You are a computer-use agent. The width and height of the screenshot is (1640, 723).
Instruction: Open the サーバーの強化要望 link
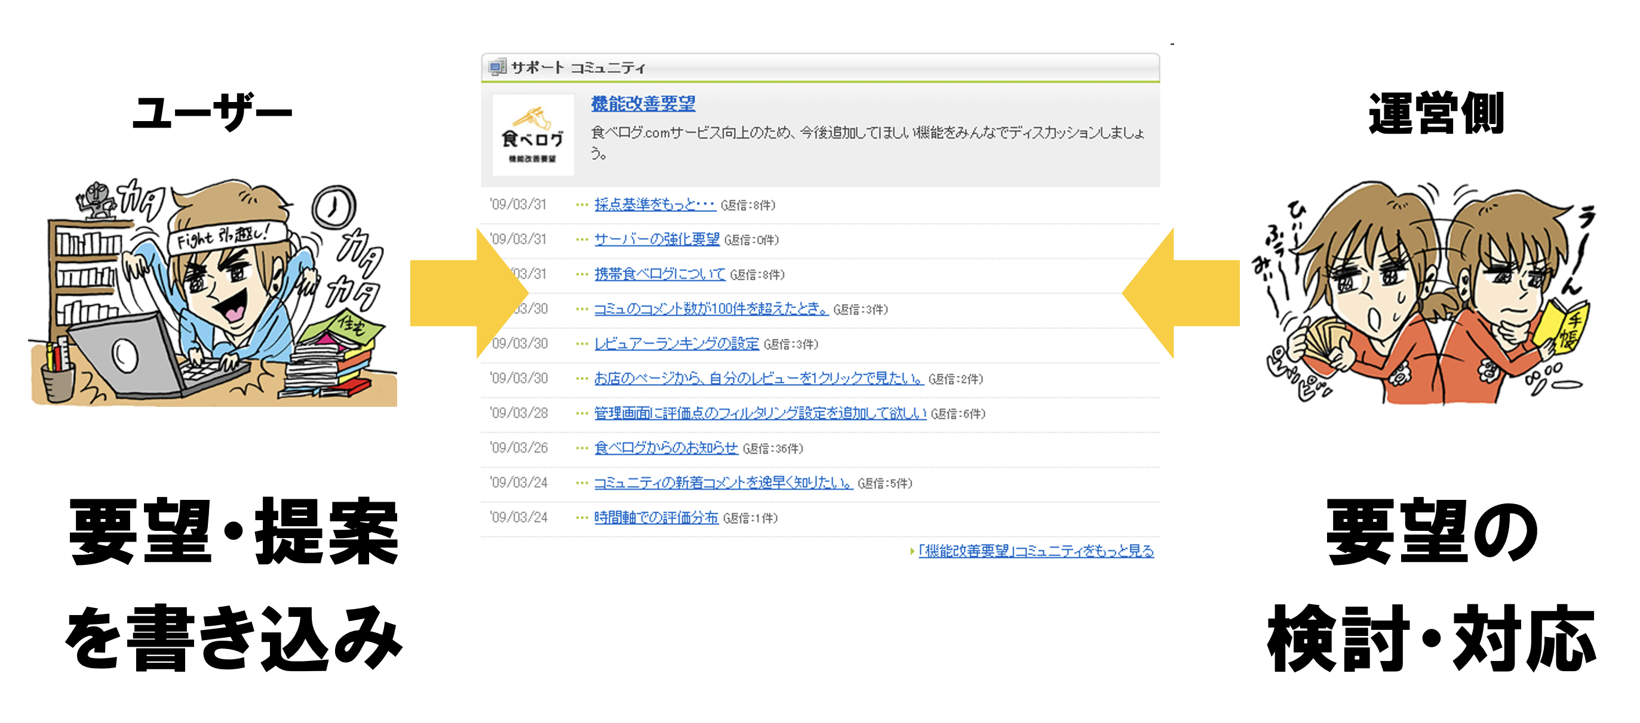click(x=656, y=239)
